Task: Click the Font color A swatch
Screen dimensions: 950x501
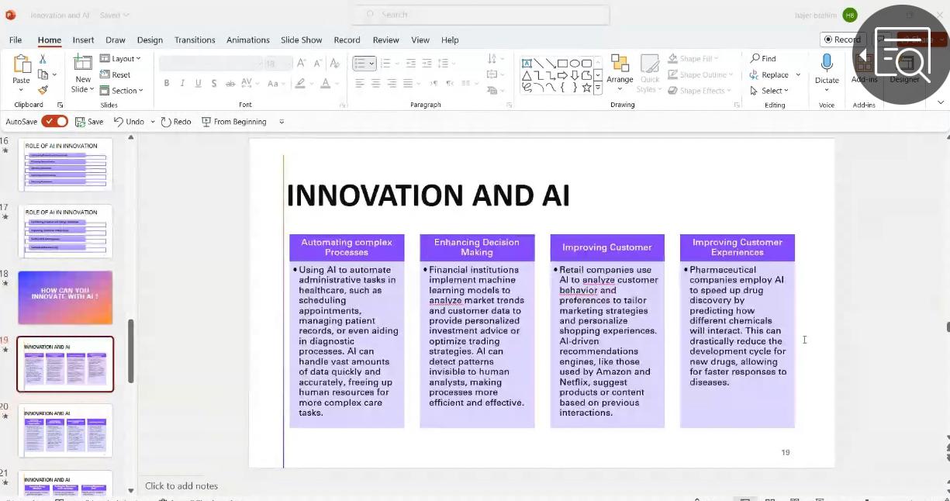Action: 326,84
